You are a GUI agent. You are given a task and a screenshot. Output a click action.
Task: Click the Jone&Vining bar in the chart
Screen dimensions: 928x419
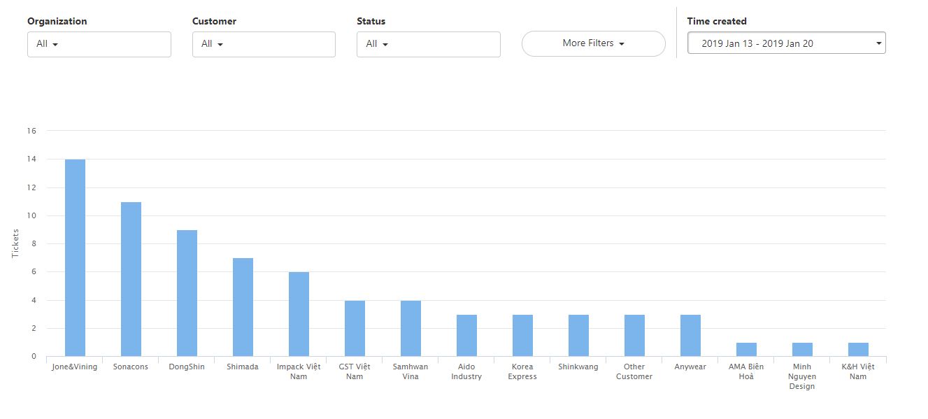(x=75, y=258)
